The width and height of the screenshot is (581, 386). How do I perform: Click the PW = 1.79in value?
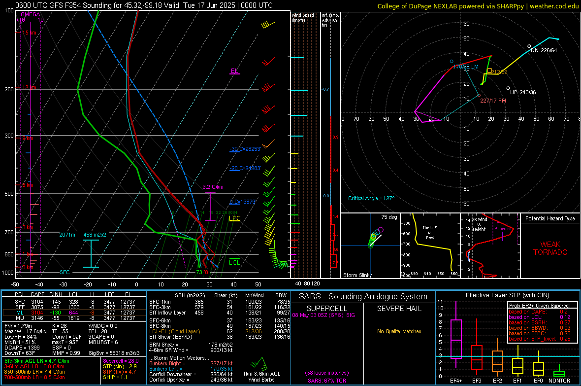click(x=18, y=326)
